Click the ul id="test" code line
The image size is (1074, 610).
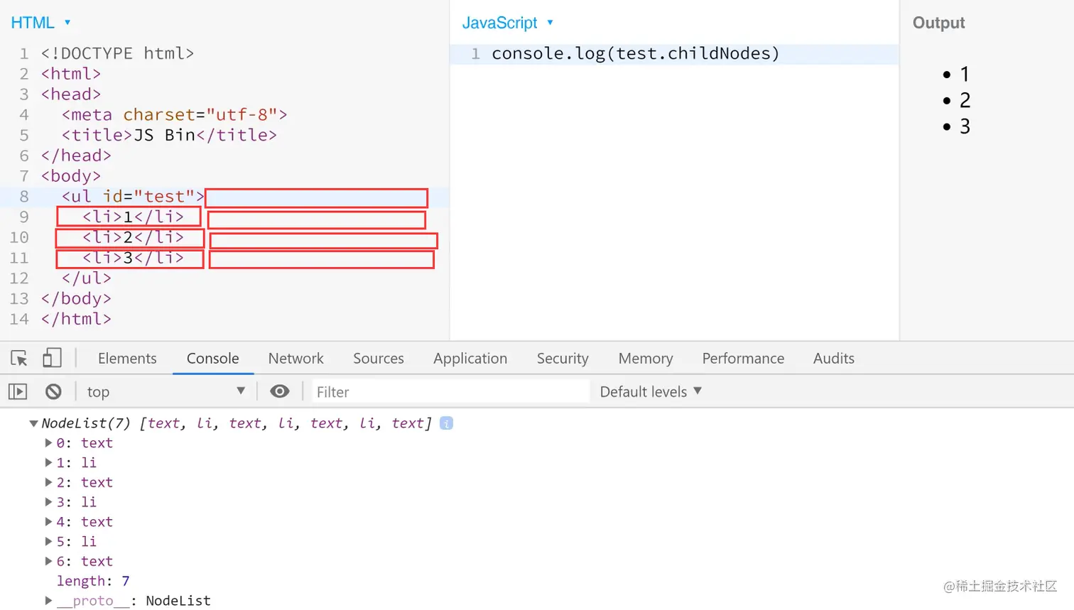pos(133,197)
